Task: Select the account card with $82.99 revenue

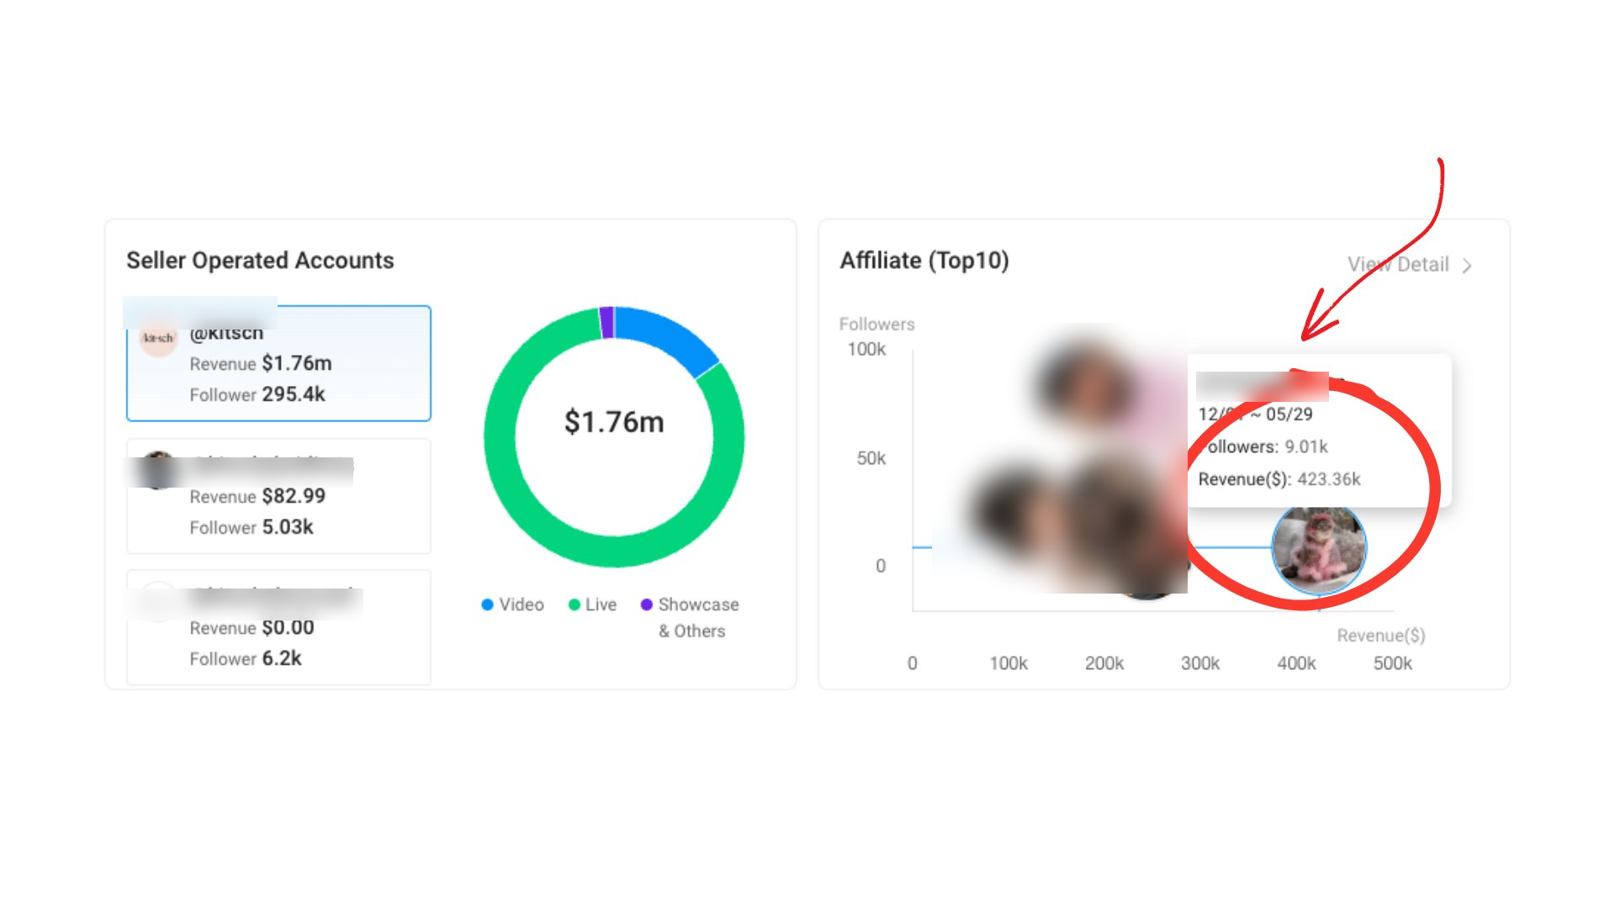Action: click(278, 496)
